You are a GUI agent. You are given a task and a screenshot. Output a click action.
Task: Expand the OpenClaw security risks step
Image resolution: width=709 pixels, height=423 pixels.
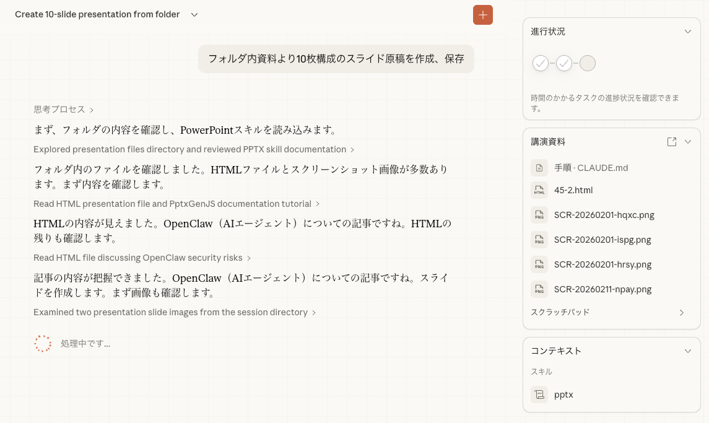tap(142, 258)
